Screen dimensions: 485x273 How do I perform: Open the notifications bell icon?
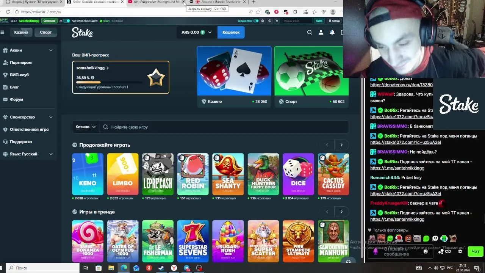(x=332, y=32)
